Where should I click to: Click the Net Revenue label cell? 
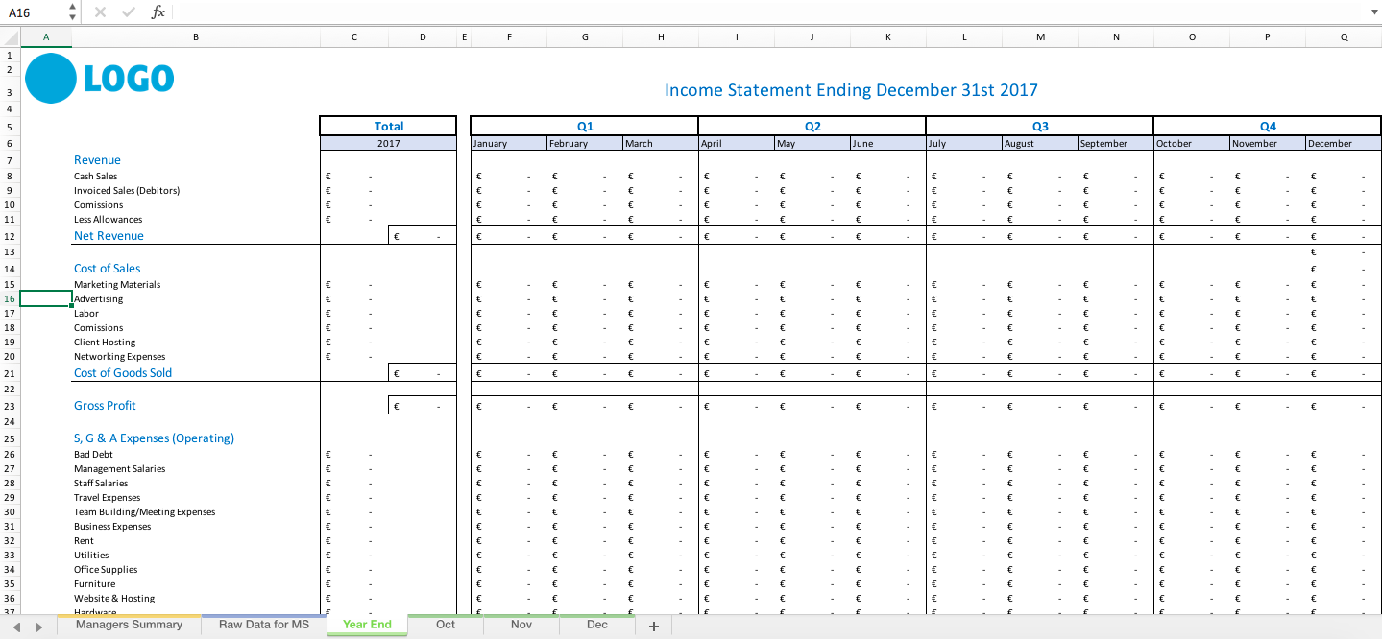click(x=108, y=235)
